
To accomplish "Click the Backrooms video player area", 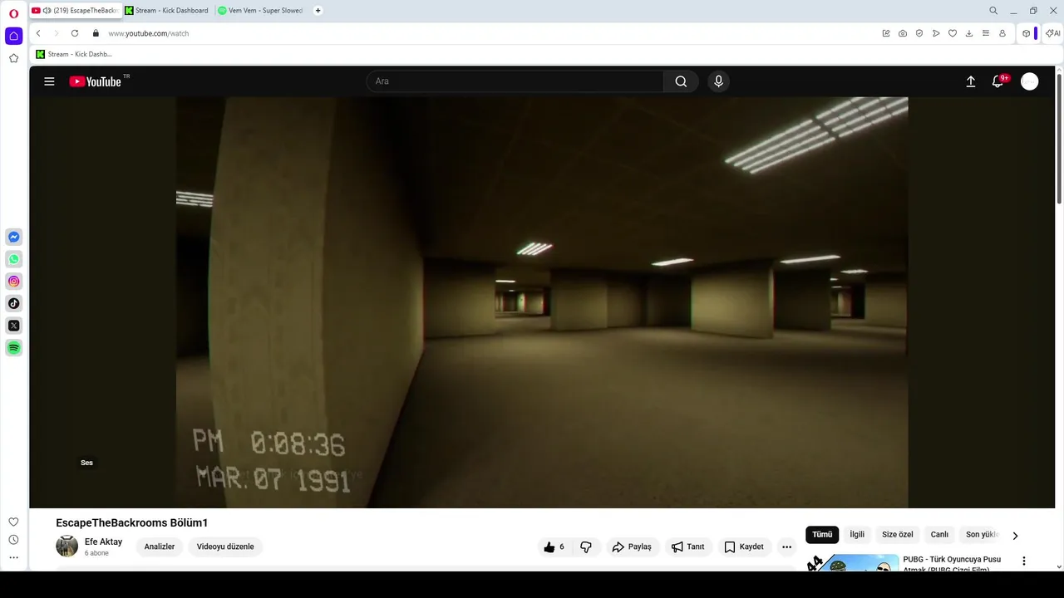I will 542,302.
